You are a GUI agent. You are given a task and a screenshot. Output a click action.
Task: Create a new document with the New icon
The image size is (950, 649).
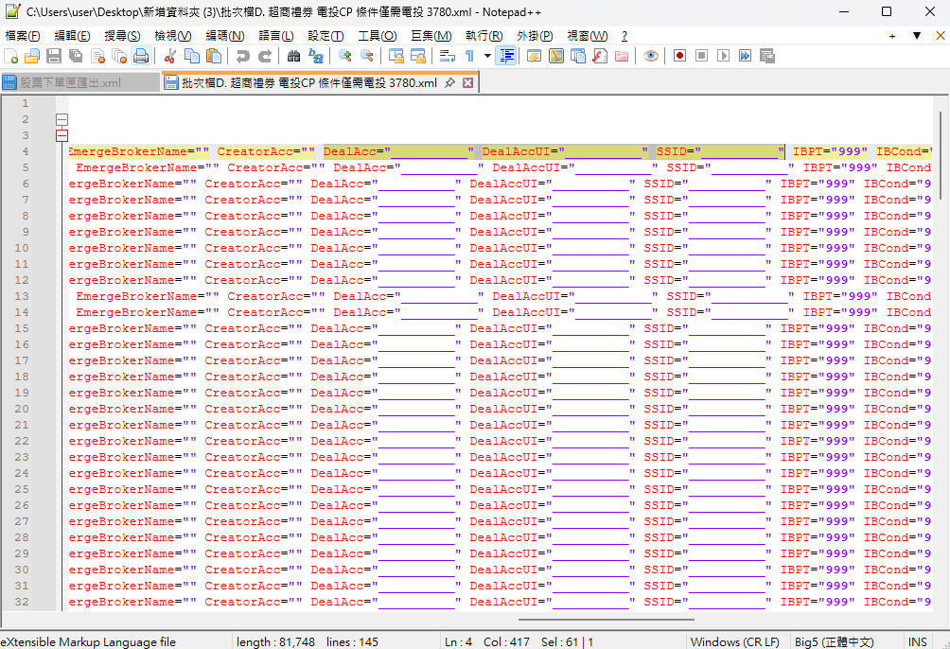(11, 57)
